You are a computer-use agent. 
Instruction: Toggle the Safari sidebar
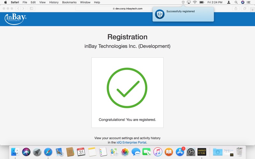[x=32, y=9]
